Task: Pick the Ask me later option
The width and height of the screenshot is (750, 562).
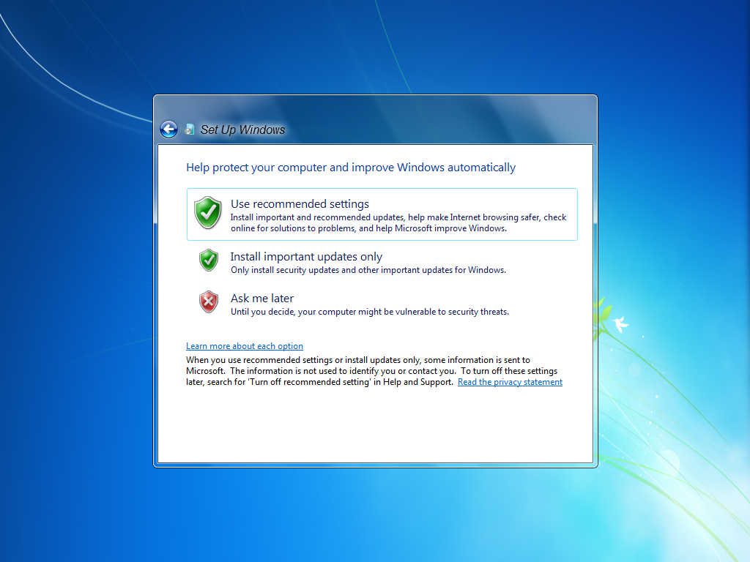Action: (382, 304)
